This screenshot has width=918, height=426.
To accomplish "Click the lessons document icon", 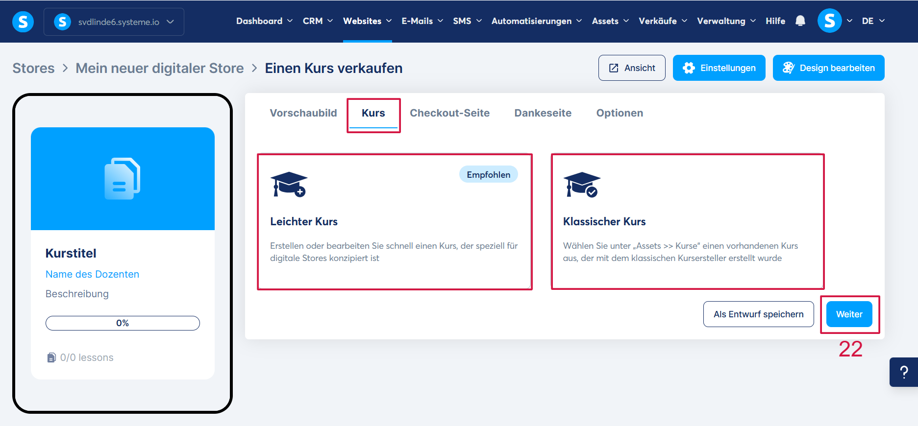I will pyautogui.click(x=51, y=357).
